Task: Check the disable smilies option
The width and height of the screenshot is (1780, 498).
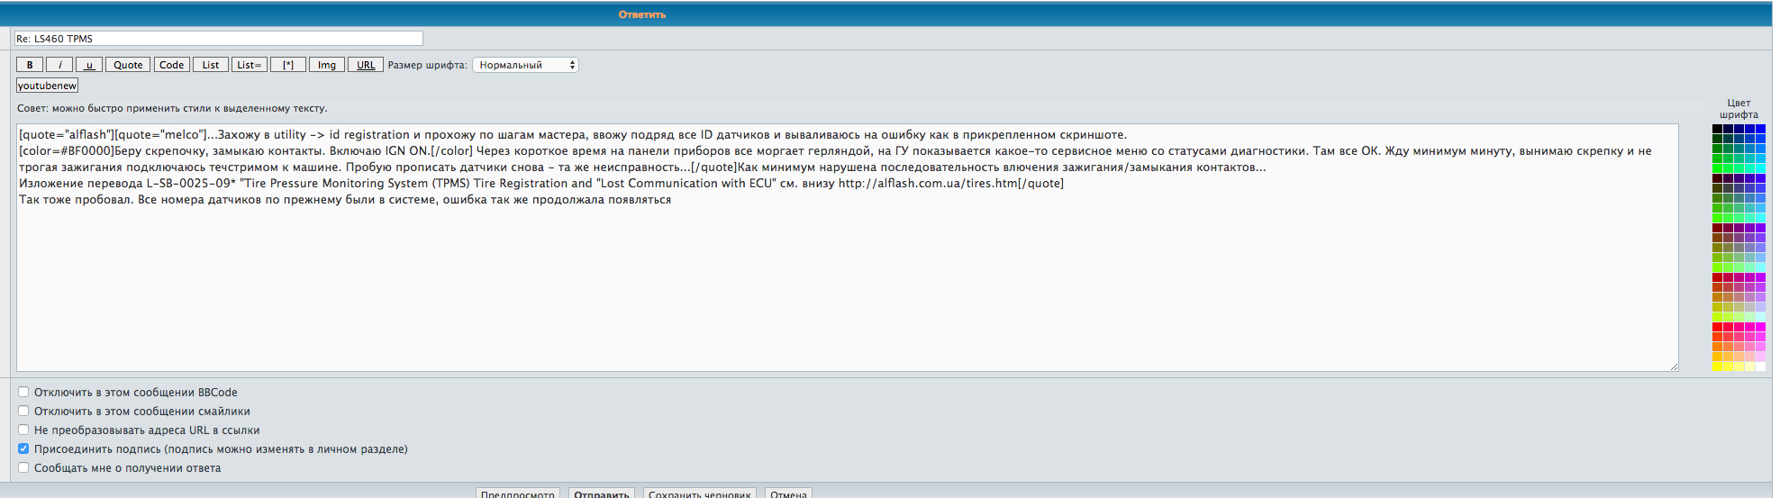Action: [x=23, y=411]
